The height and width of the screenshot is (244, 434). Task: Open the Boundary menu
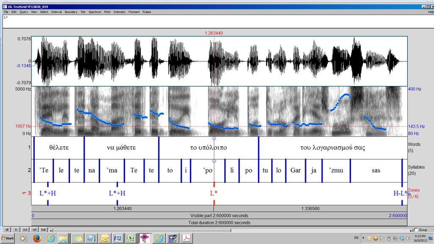71,12
